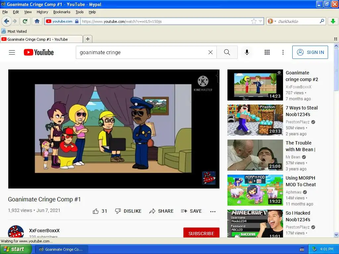Open the green downloads arrow
Viewport: 339px width, 254px height.
tap(333, 21)
